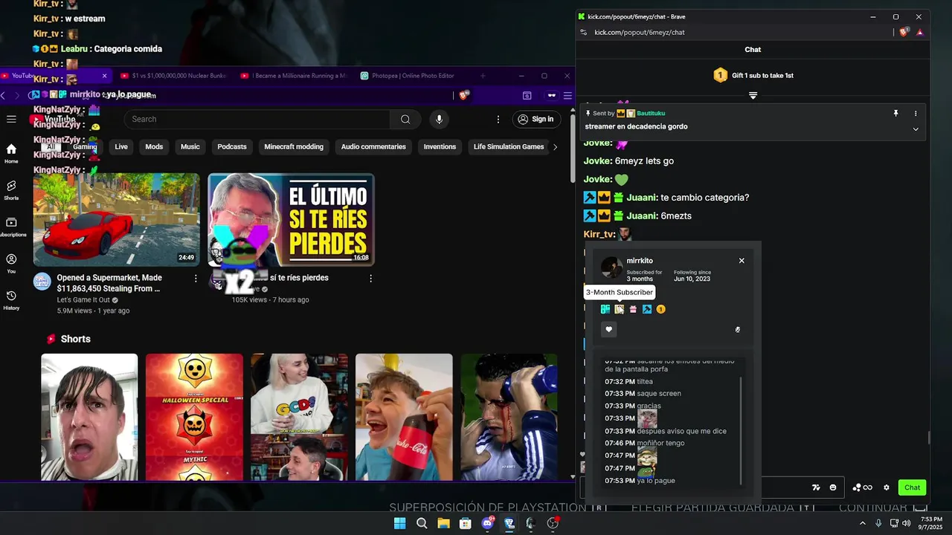Open 'El último si te ríes pierdes' thumbnail

(x=291, y=220)
